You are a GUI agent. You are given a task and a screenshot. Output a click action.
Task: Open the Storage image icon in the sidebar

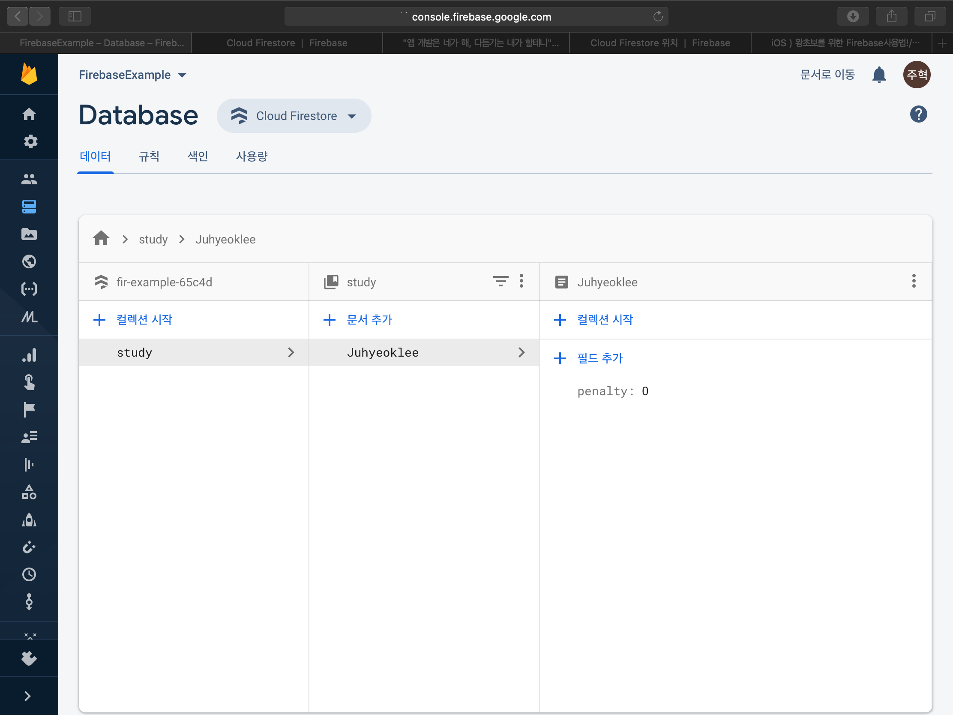click(29, 234)
